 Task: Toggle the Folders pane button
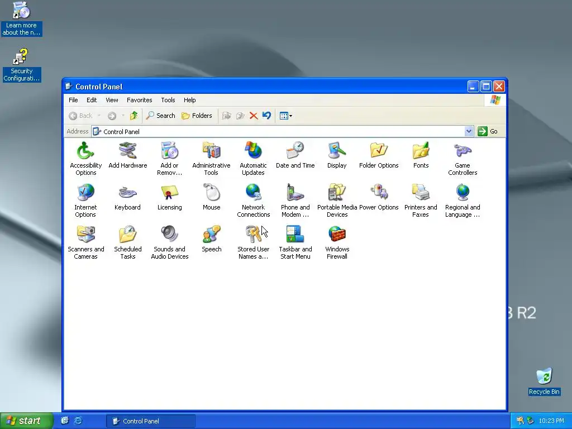point(197,116)
